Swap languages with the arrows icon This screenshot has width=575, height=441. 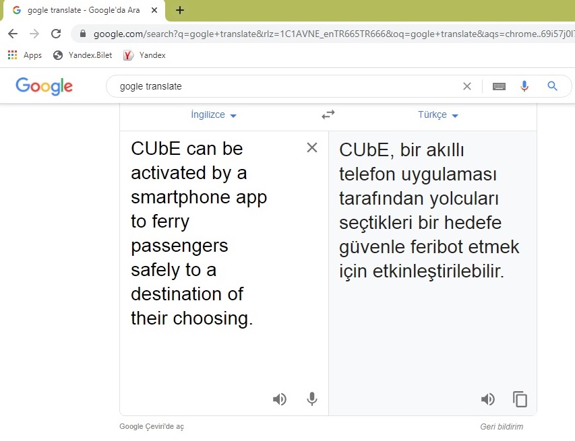(x=328, y=114)
